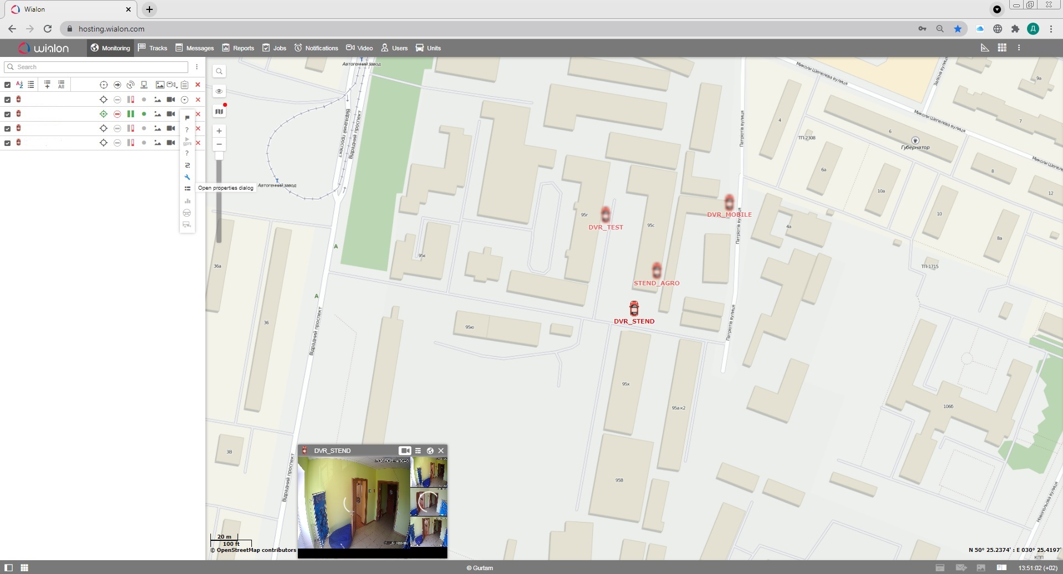Toggle map visibility eye icon
This screenshot has width=1063, height=574.
click(x=219, y=91)
